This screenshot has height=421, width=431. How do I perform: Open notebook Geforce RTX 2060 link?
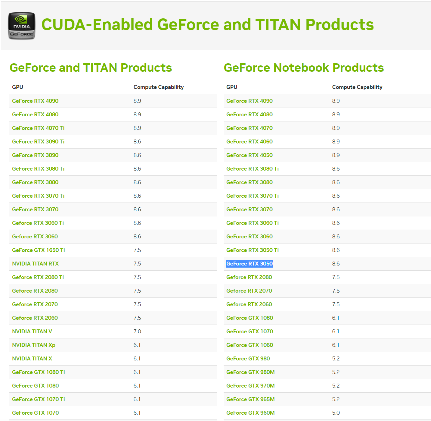[249, 304]
